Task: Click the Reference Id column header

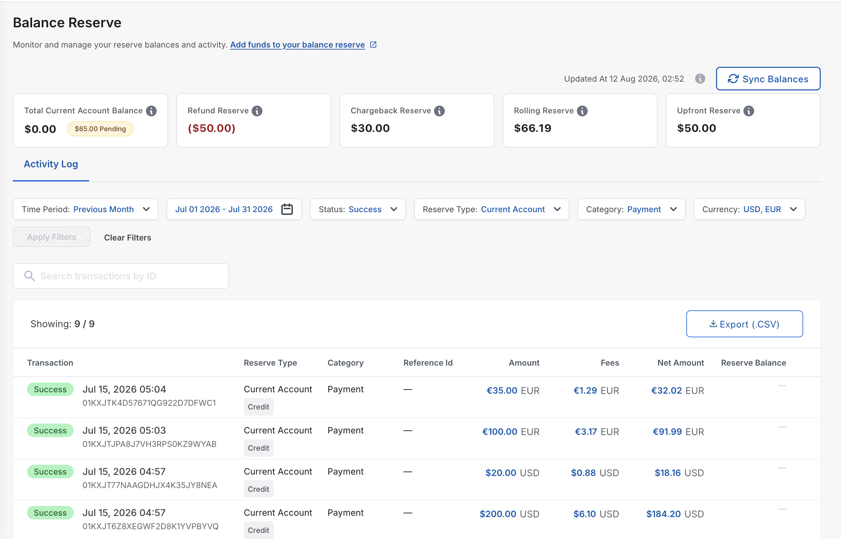Action: (428, 363)
